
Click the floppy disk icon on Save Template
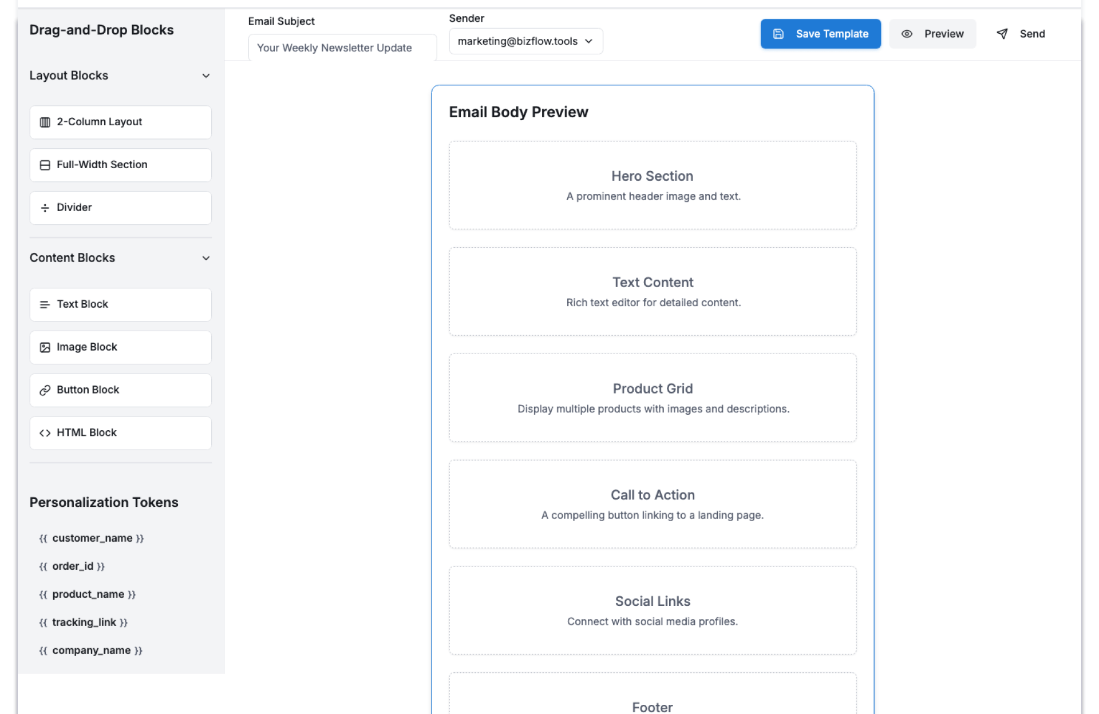[778, 34]
